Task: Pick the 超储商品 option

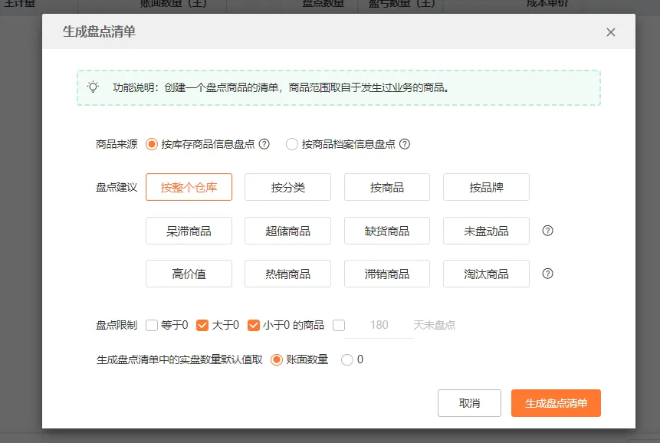Action: 288,231
